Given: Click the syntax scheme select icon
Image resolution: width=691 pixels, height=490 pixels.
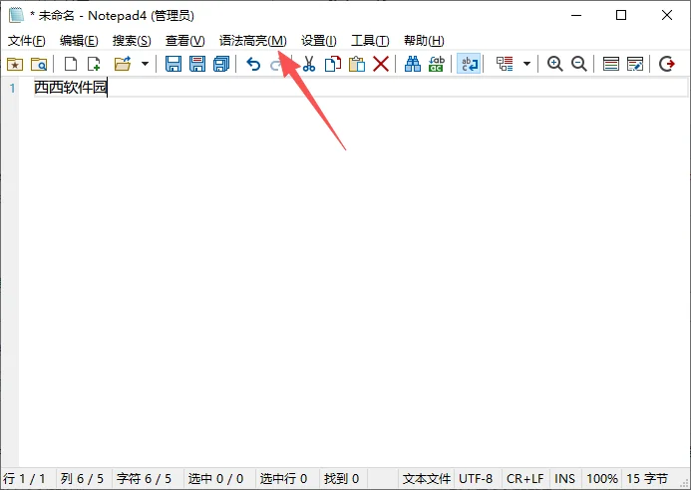Looking at the screenshot, I should 611,65.
